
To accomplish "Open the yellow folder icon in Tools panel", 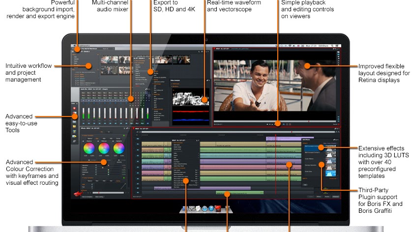I will click(x=74, y=126).
